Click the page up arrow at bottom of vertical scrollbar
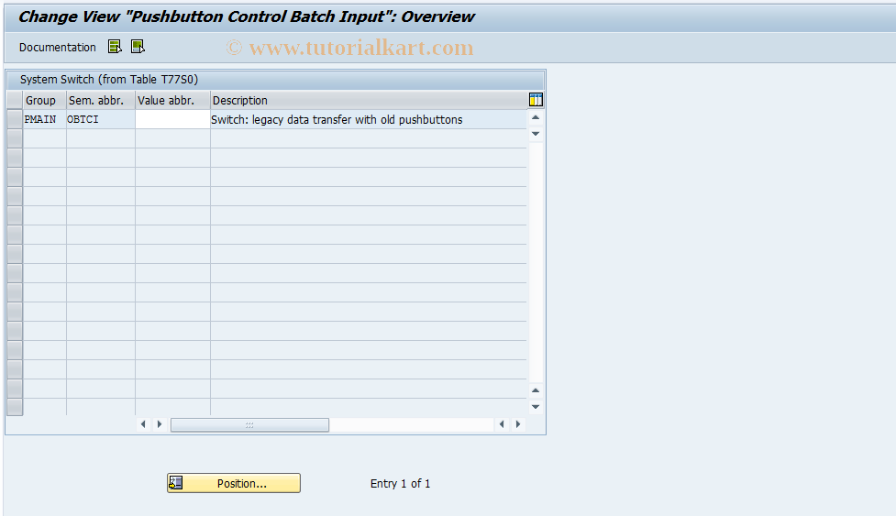 [x=536, y=390]
